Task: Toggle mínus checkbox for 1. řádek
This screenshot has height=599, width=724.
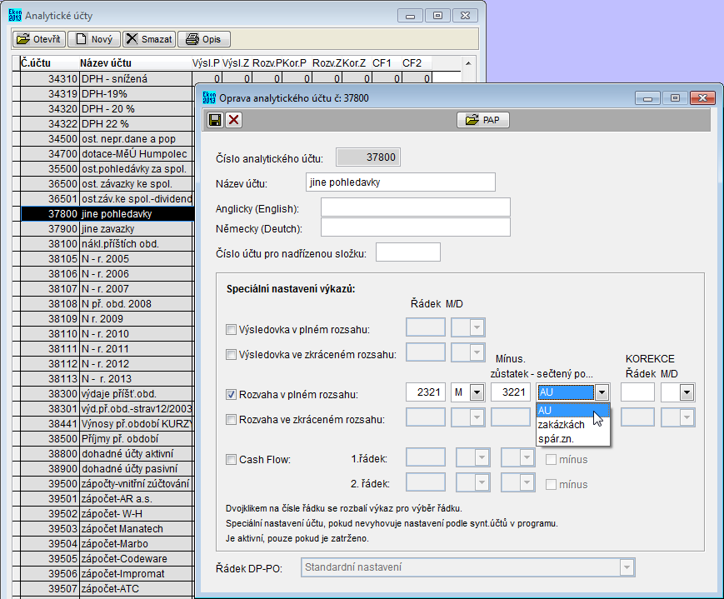Action: (x=551, y=460)
